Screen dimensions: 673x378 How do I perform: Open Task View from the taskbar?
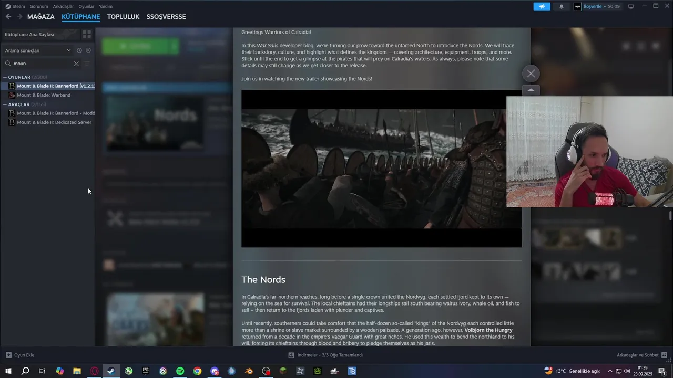(x=42, y=371)
